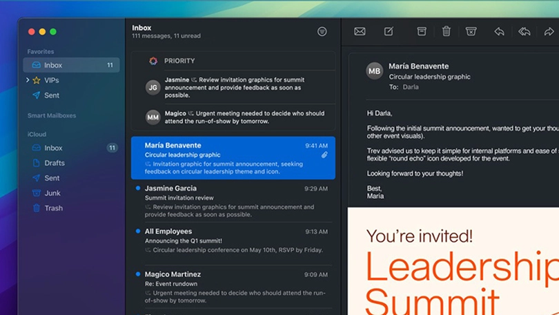
Task: Click the Get Mail envelope icon
Action: click(x=360, y=32)
